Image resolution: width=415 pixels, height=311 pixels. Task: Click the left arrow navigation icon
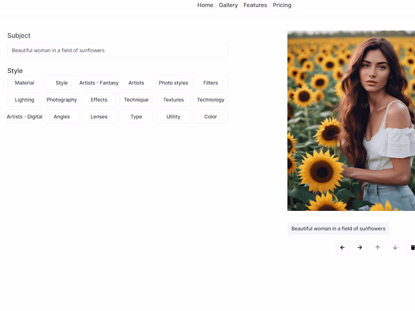tap(343, 247)
